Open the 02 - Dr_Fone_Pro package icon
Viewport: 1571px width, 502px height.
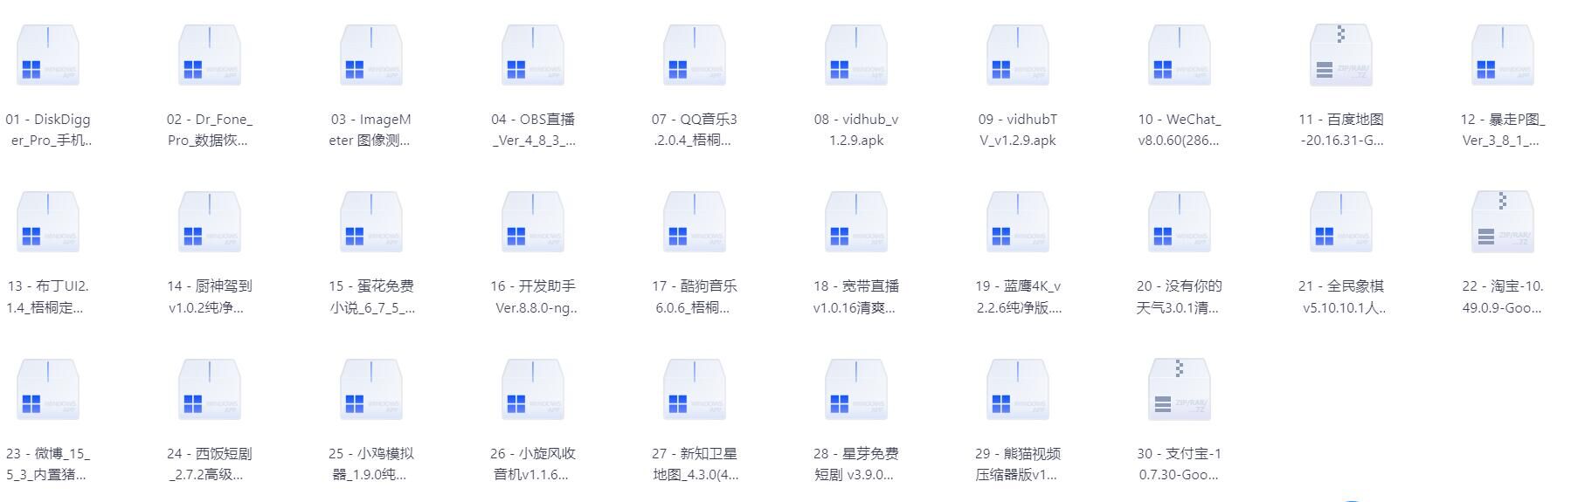tap(210, 56)
